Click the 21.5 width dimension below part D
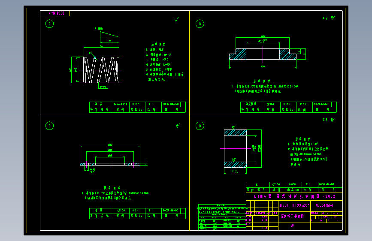 (x=236, y=171)
